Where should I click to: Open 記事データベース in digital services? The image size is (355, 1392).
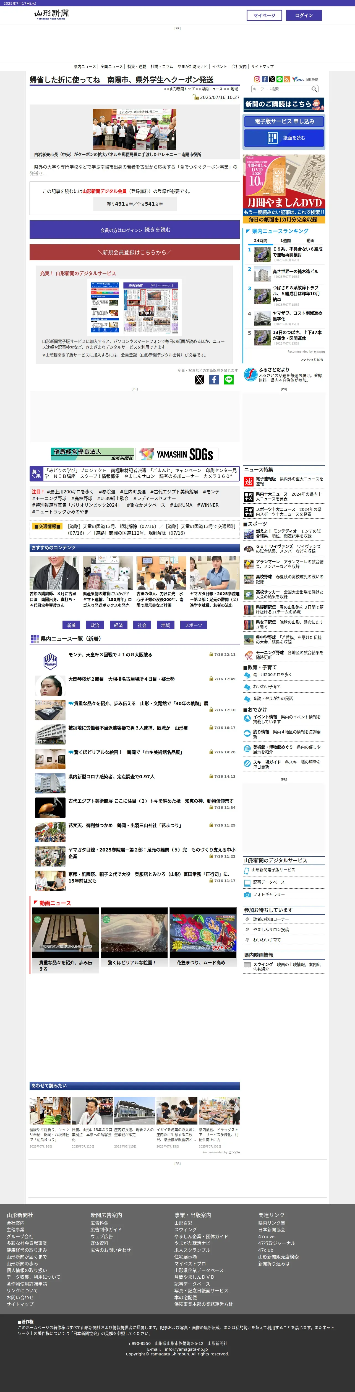pos(269,883)
